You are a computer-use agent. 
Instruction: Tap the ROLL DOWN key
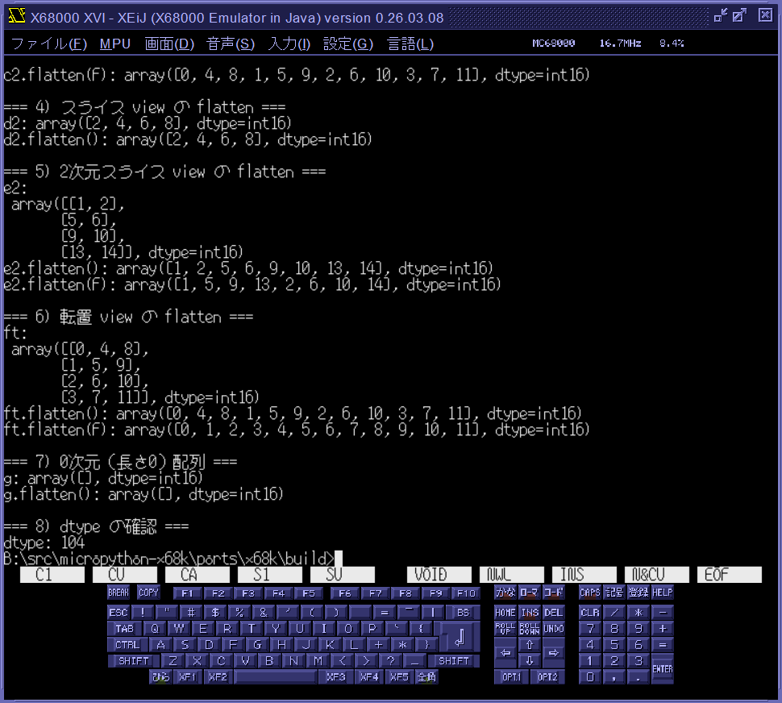point(529,629)
